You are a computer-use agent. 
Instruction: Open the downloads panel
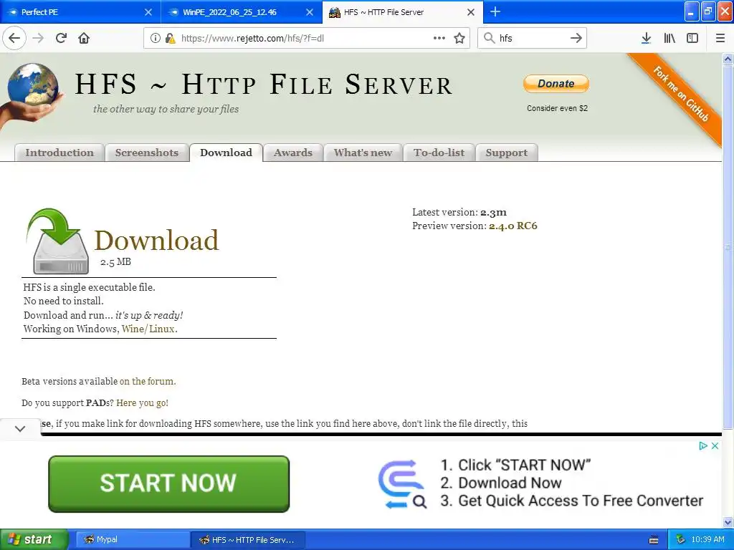click(x=646, y=38)
